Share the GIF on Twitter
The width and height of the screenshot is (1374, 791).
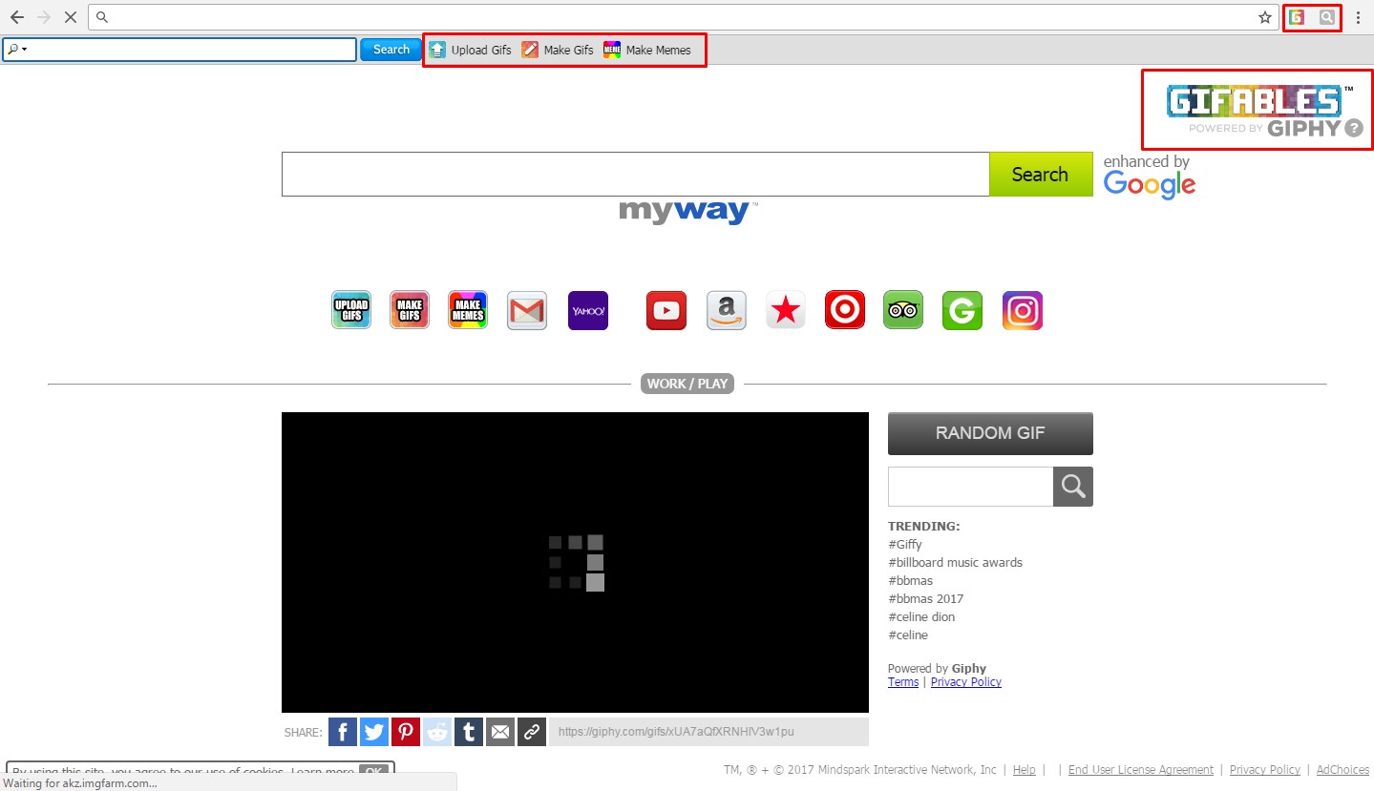pos(374,732)
